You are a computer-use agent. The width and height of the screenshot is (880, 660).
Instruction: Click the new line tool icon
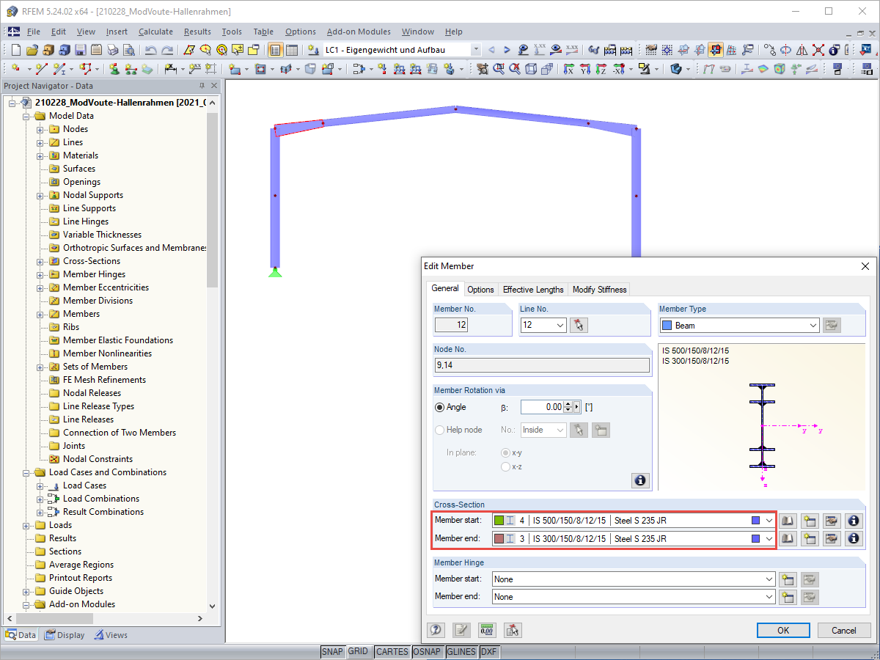pos(42,69)
